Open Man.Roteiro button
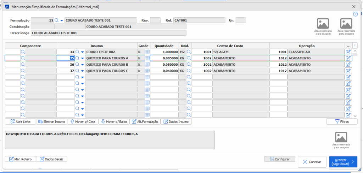363x173 pixels. tap(20, 159)
